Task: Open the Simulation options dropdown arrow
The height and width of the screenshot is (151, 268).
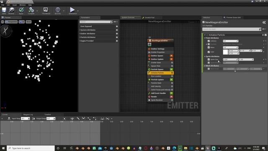Action: 78,11
